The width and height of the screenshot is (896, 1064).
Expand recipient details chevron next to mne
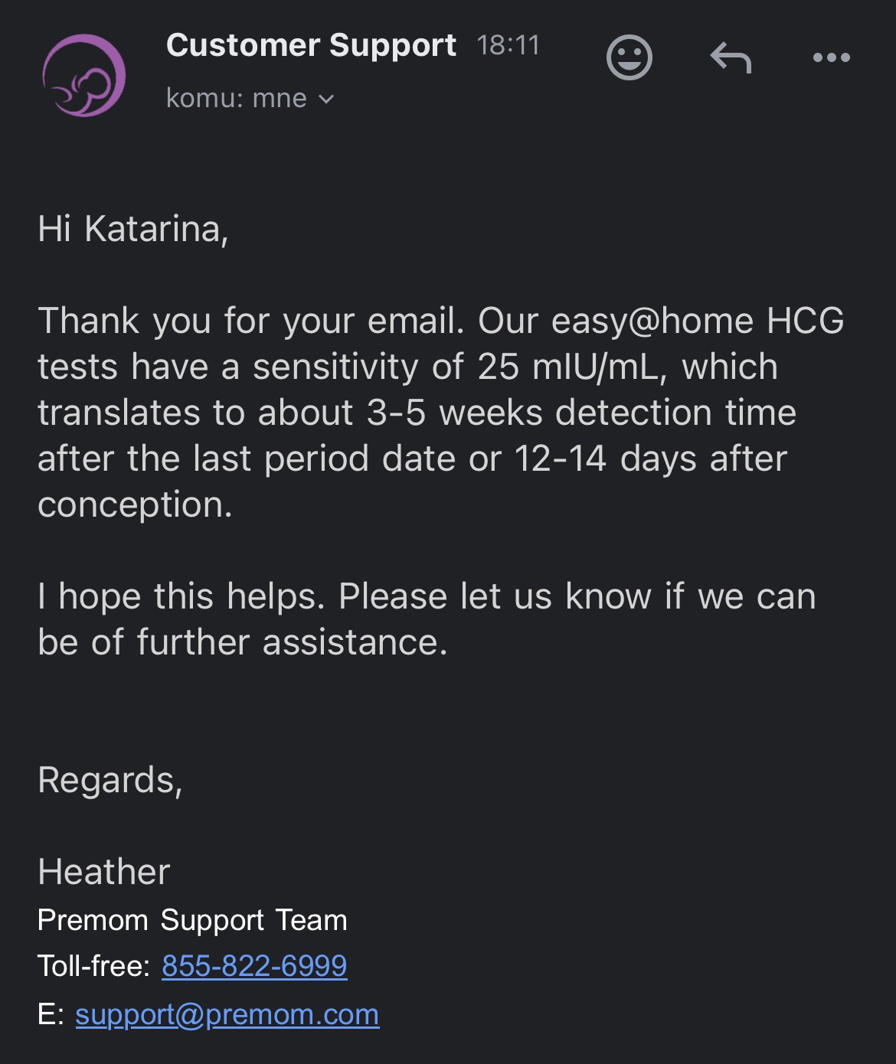326,99
